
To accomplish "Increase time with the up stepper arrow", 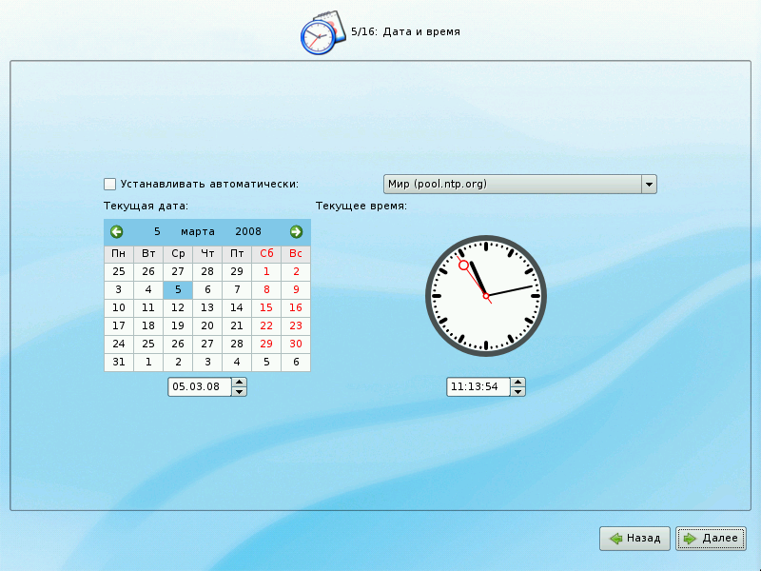I will tap(517, 383).
